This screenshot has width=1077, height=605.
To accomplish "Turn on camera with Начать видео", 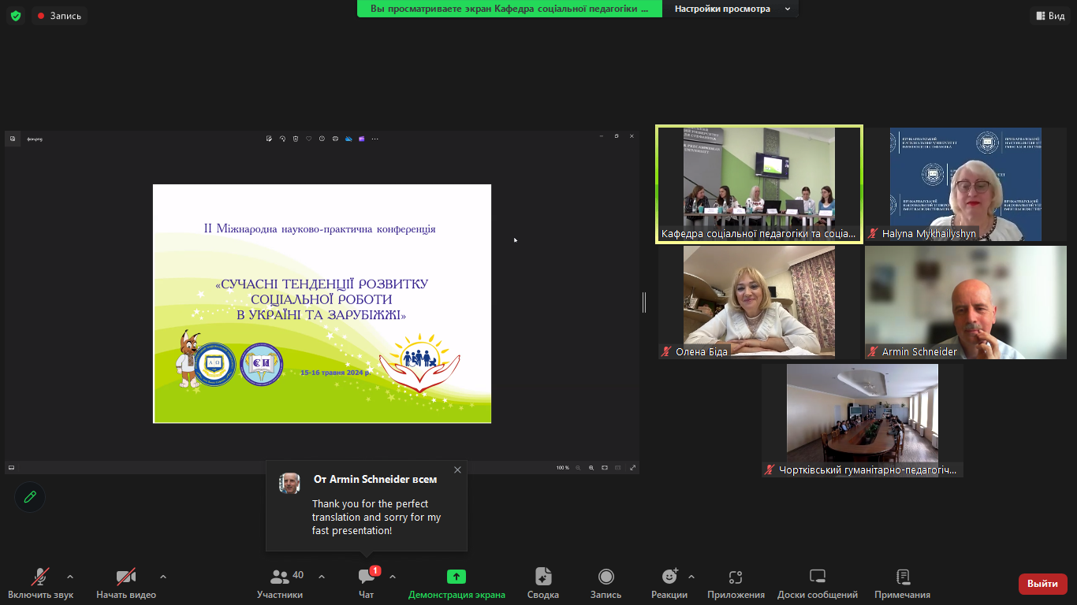I will 126,584.
